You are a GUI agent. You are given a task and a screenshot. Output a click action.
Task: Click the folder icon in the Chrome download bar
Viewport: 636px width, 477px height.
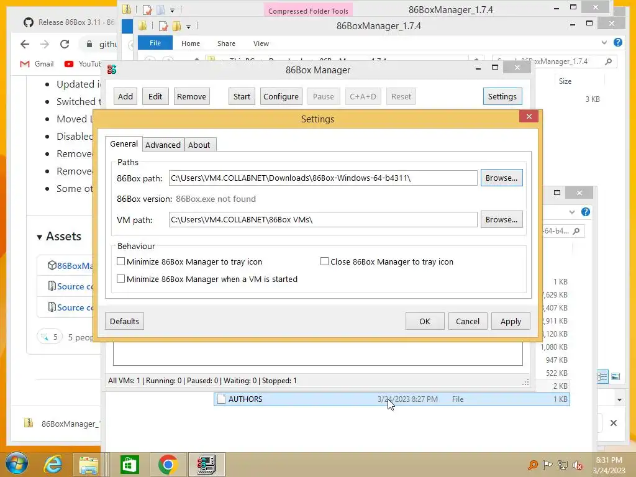tap(29, 423)
